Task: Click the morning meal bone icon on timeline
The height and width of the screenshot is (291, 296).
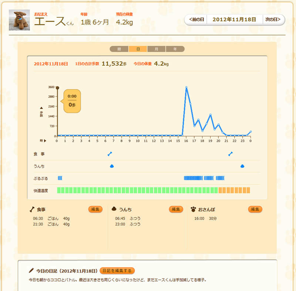Action: click(x=110, y=154)
